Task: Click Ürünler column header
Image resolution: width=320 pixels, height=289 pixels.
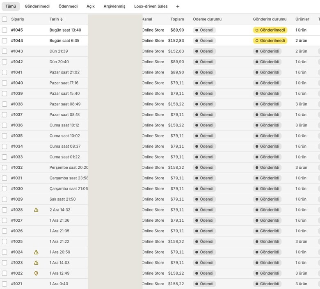Action: coord(302,19)
